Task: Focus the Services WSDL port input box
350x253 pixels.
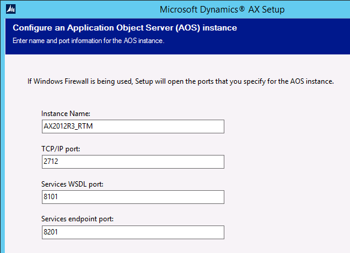Action: [x=133, y=197]
